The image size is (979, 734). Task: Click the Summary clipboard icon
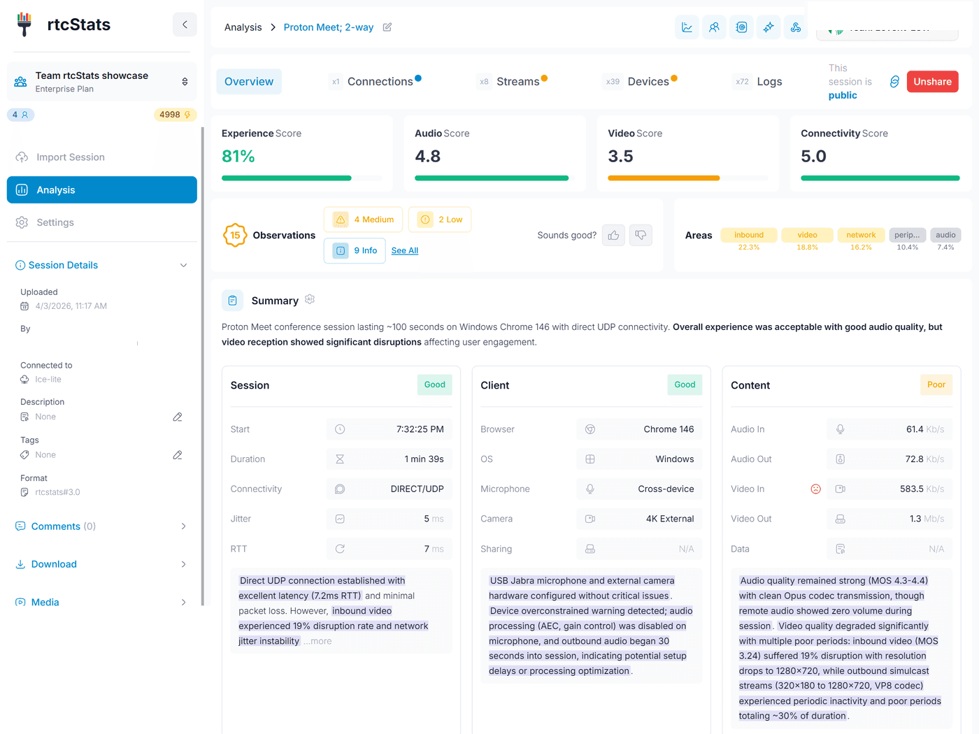(x=233, y=301)
